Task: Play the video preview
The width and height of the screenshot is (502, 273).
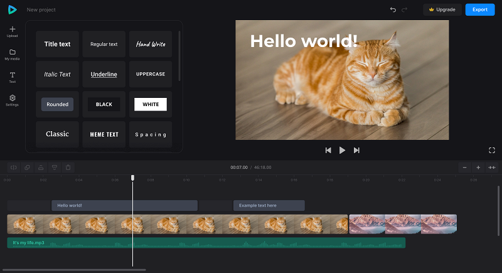Action: (x=342, y=151)
